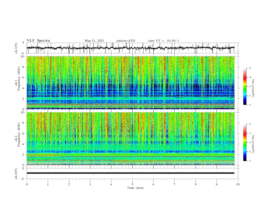268x207 pixels.
Task: Click the '-7' label on ch.2 colorbar
Action: point(249,161)
